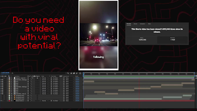Toggle the hide shy layers timeline icon
Image resolution: width=197 pixels, height=111 pixels.
coord(71,73)
